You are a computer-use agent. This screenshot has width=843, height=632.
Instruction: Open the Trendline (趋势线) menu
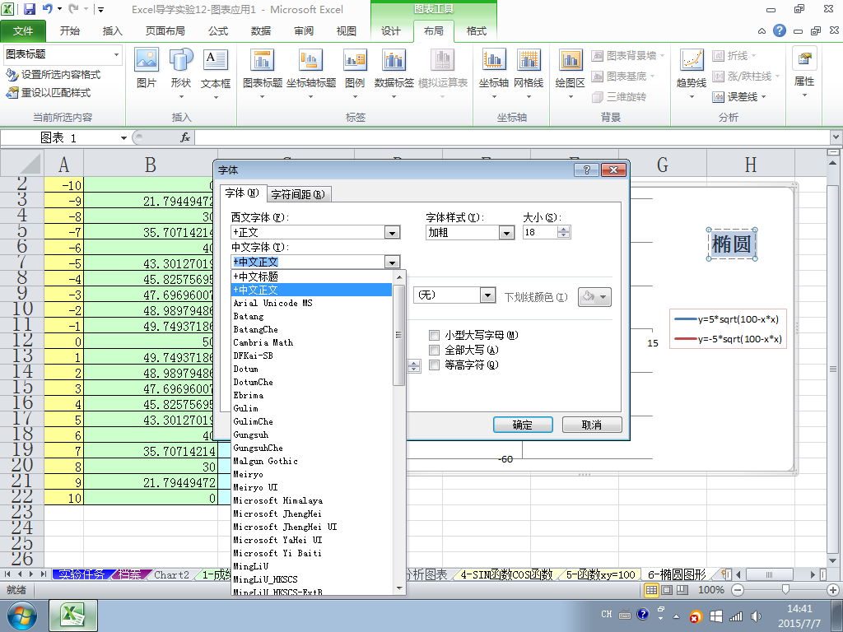click(692, 73)
